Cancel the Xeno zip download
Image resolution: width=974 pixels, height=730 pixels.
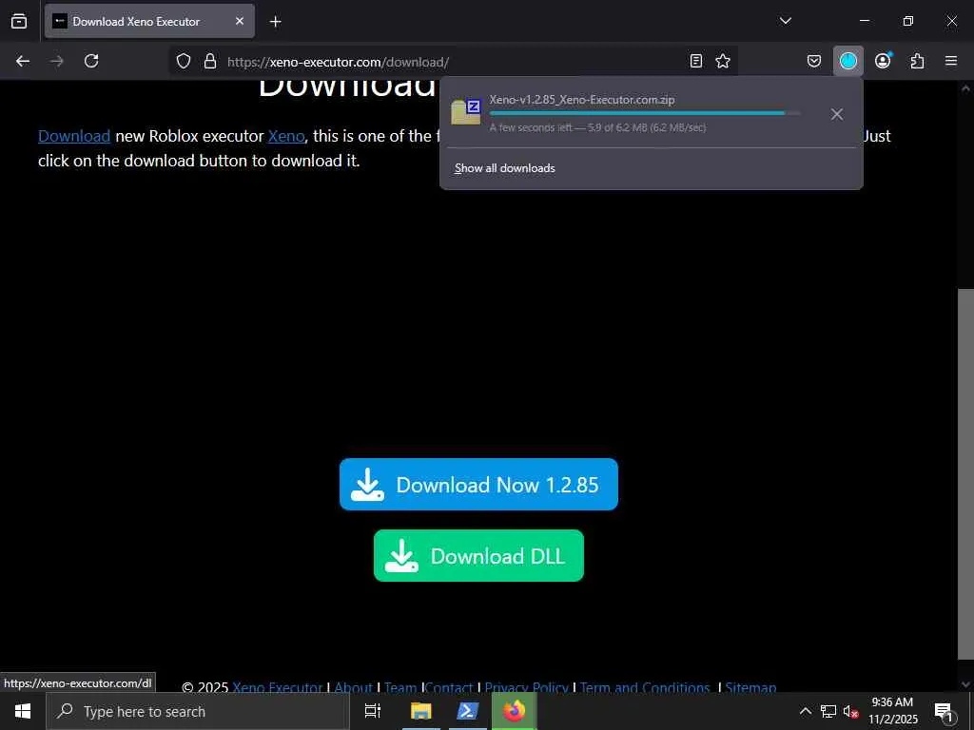[x=837, y=114]
